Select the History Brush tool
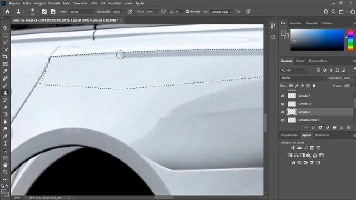This screenshot has height=200, width=356. (x=5, y=100)
